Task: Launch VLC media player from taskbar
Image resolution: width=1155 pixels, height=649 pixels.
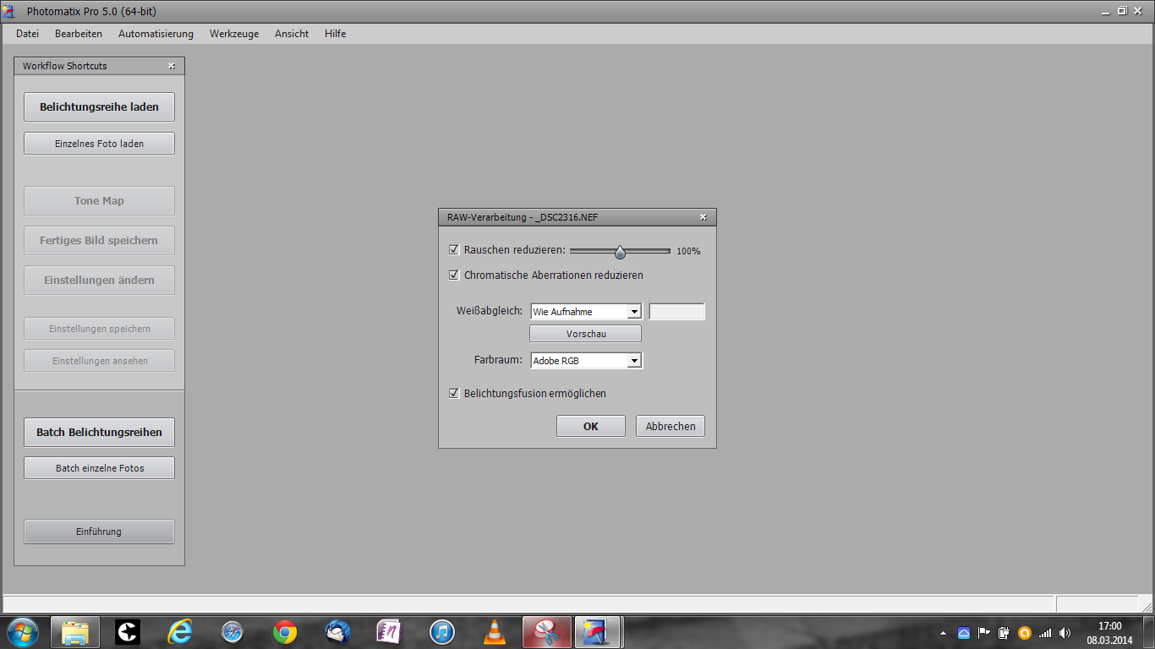Action: click(495, 631)
